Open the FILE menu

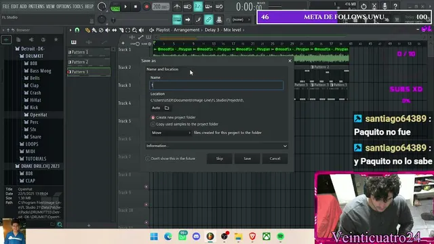6,6
